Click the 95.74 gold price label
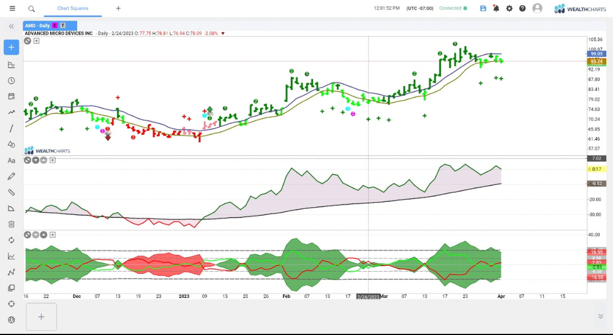Viewport: 613px width, 335px height. 597,61
